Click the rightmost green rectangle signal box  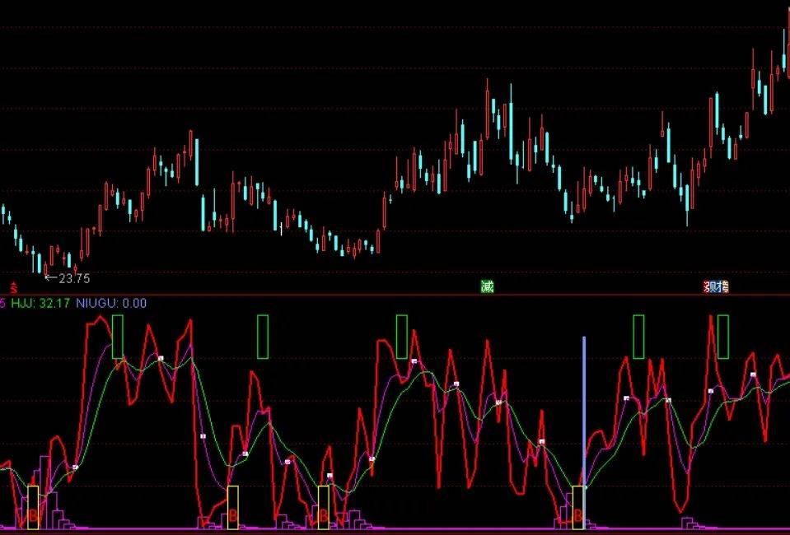pyautogui.click(x=723, y=337)
